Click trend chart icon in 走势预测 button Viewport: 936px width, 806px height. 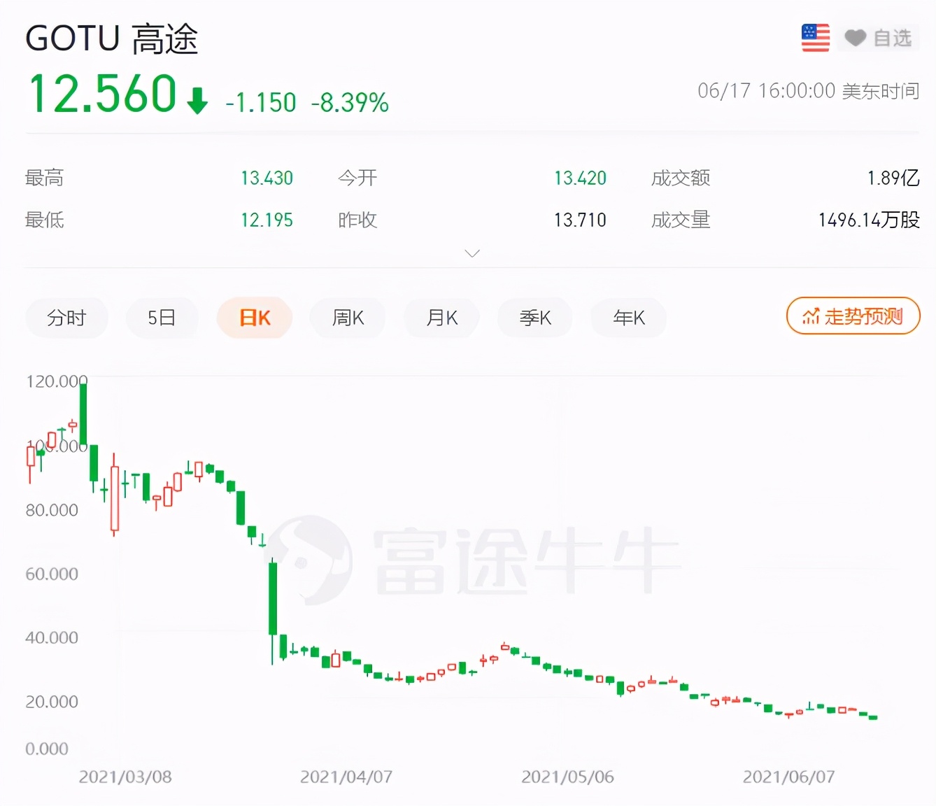click(x=810, y=317)
